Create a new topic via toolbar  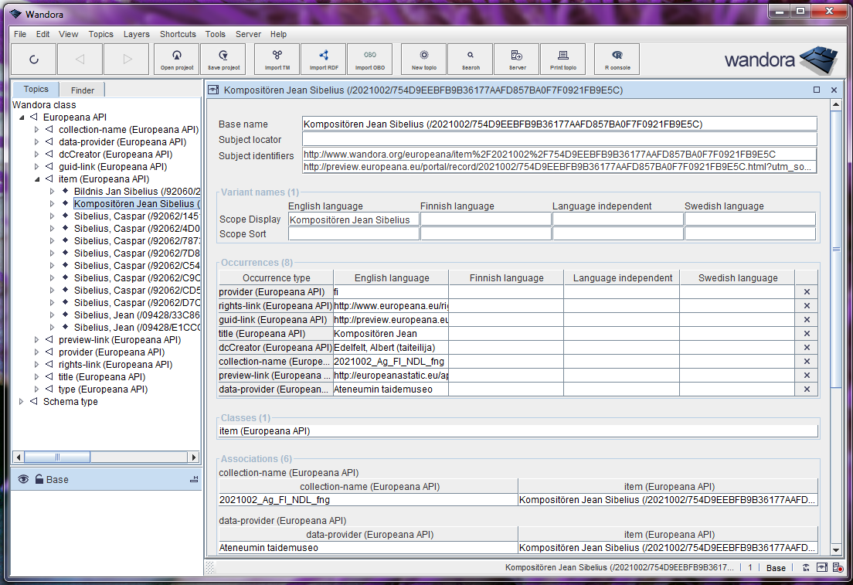(423, 59)
